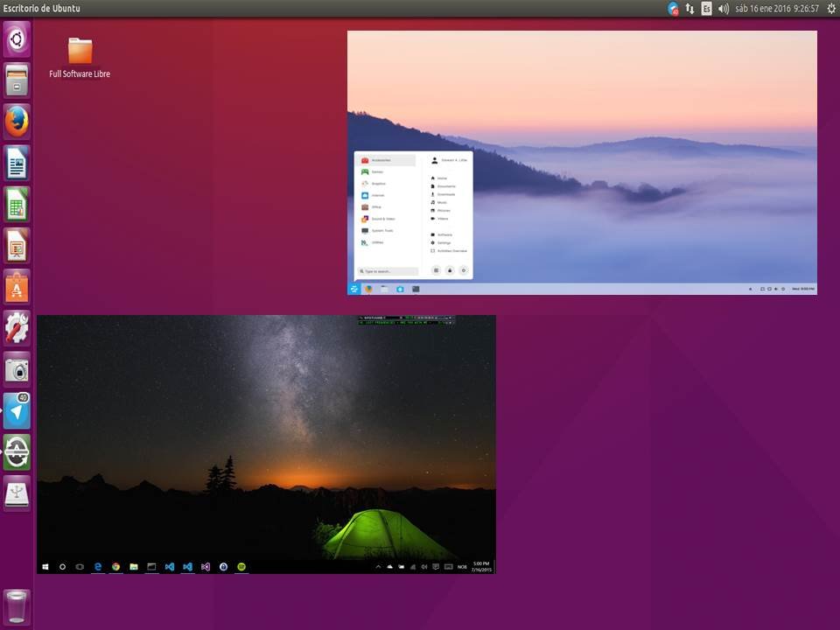Open the Ubuntu Dash search launcher
This screenshot has width=840, height=630.
[x=17, y=38]
